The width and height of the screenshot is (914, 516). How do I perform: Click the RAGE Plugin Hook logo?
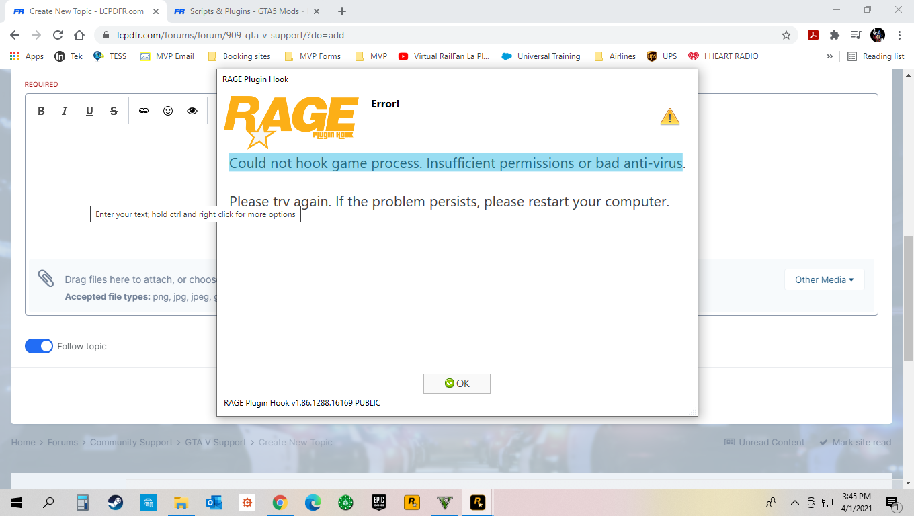tap(291, 122)
